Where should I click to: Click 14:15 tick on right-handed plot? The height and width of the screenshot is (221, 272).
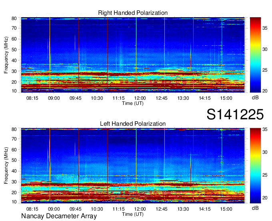[x=205, y=98]
